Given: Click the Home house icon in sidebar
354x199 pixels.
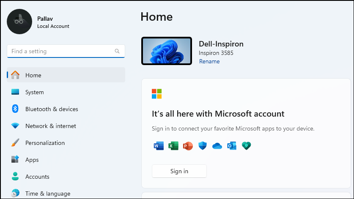Looking at the screenshot, I should point(15,75).
